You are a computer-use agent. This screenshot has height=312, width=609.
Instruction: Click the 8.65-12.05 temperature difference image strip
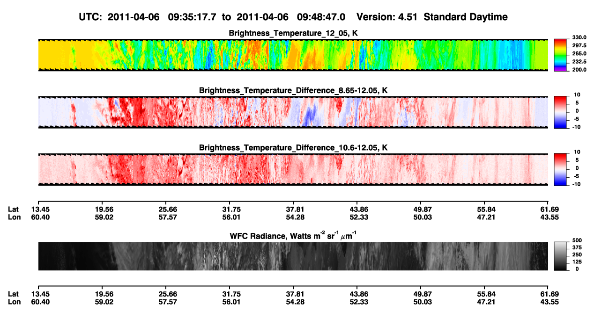click(x=293, y=112)
